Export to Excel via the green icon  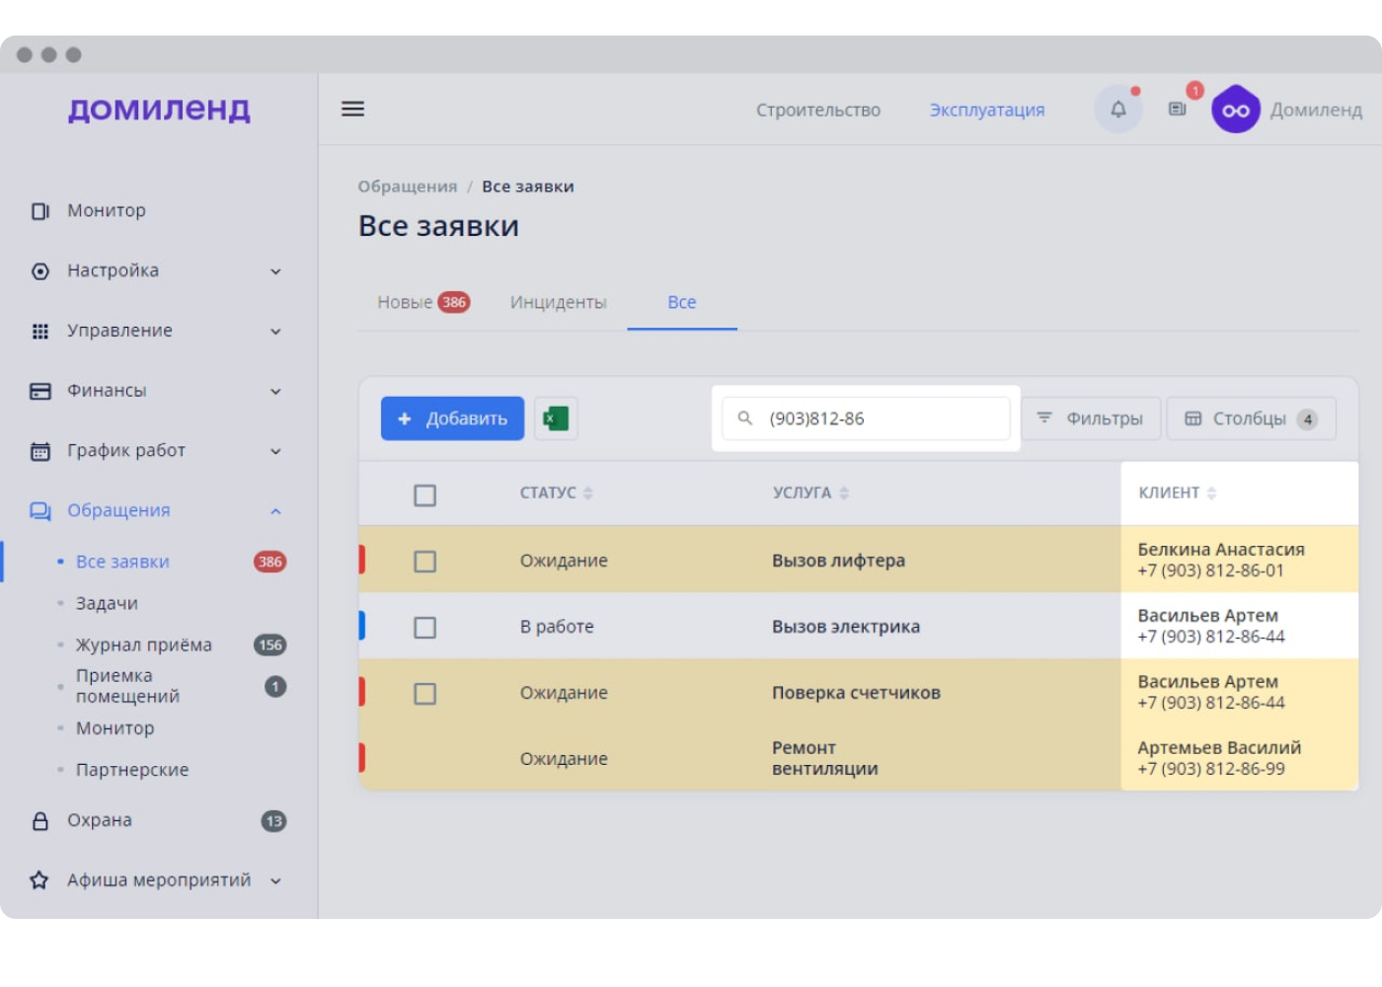point(556,418)
